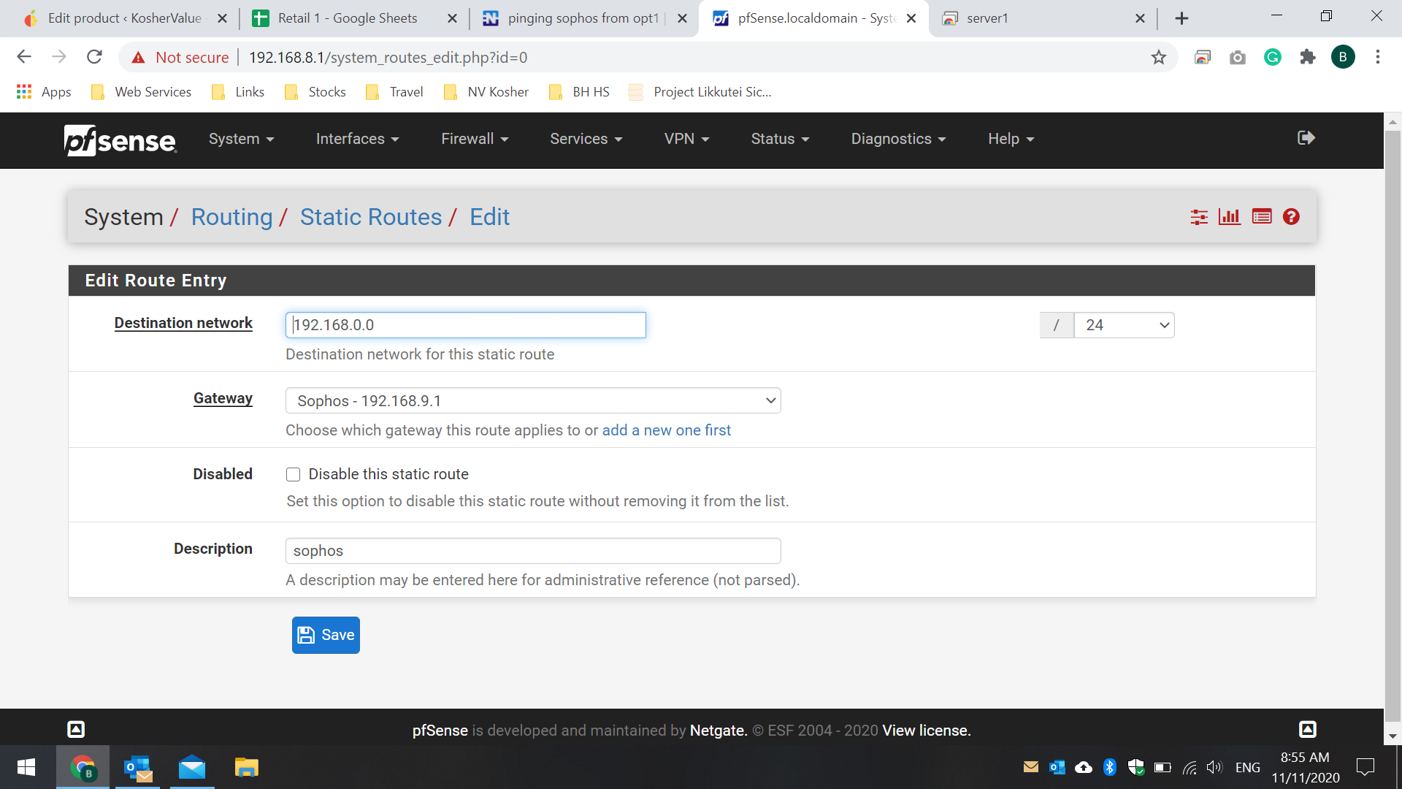Open Chrome three-dot menu
The image size is (1402, 789).
tap(1378, 57)
